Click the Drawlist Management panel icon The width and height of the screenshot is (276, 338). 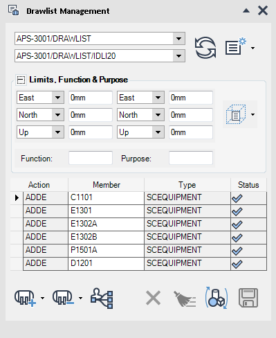[x=14, y=10]
